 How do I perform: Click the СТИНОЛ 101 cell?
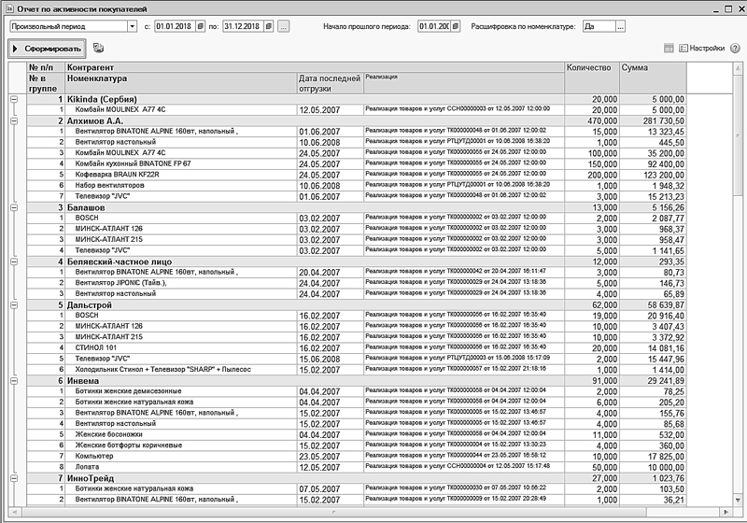pyautogui.click(x=181, y=348)
